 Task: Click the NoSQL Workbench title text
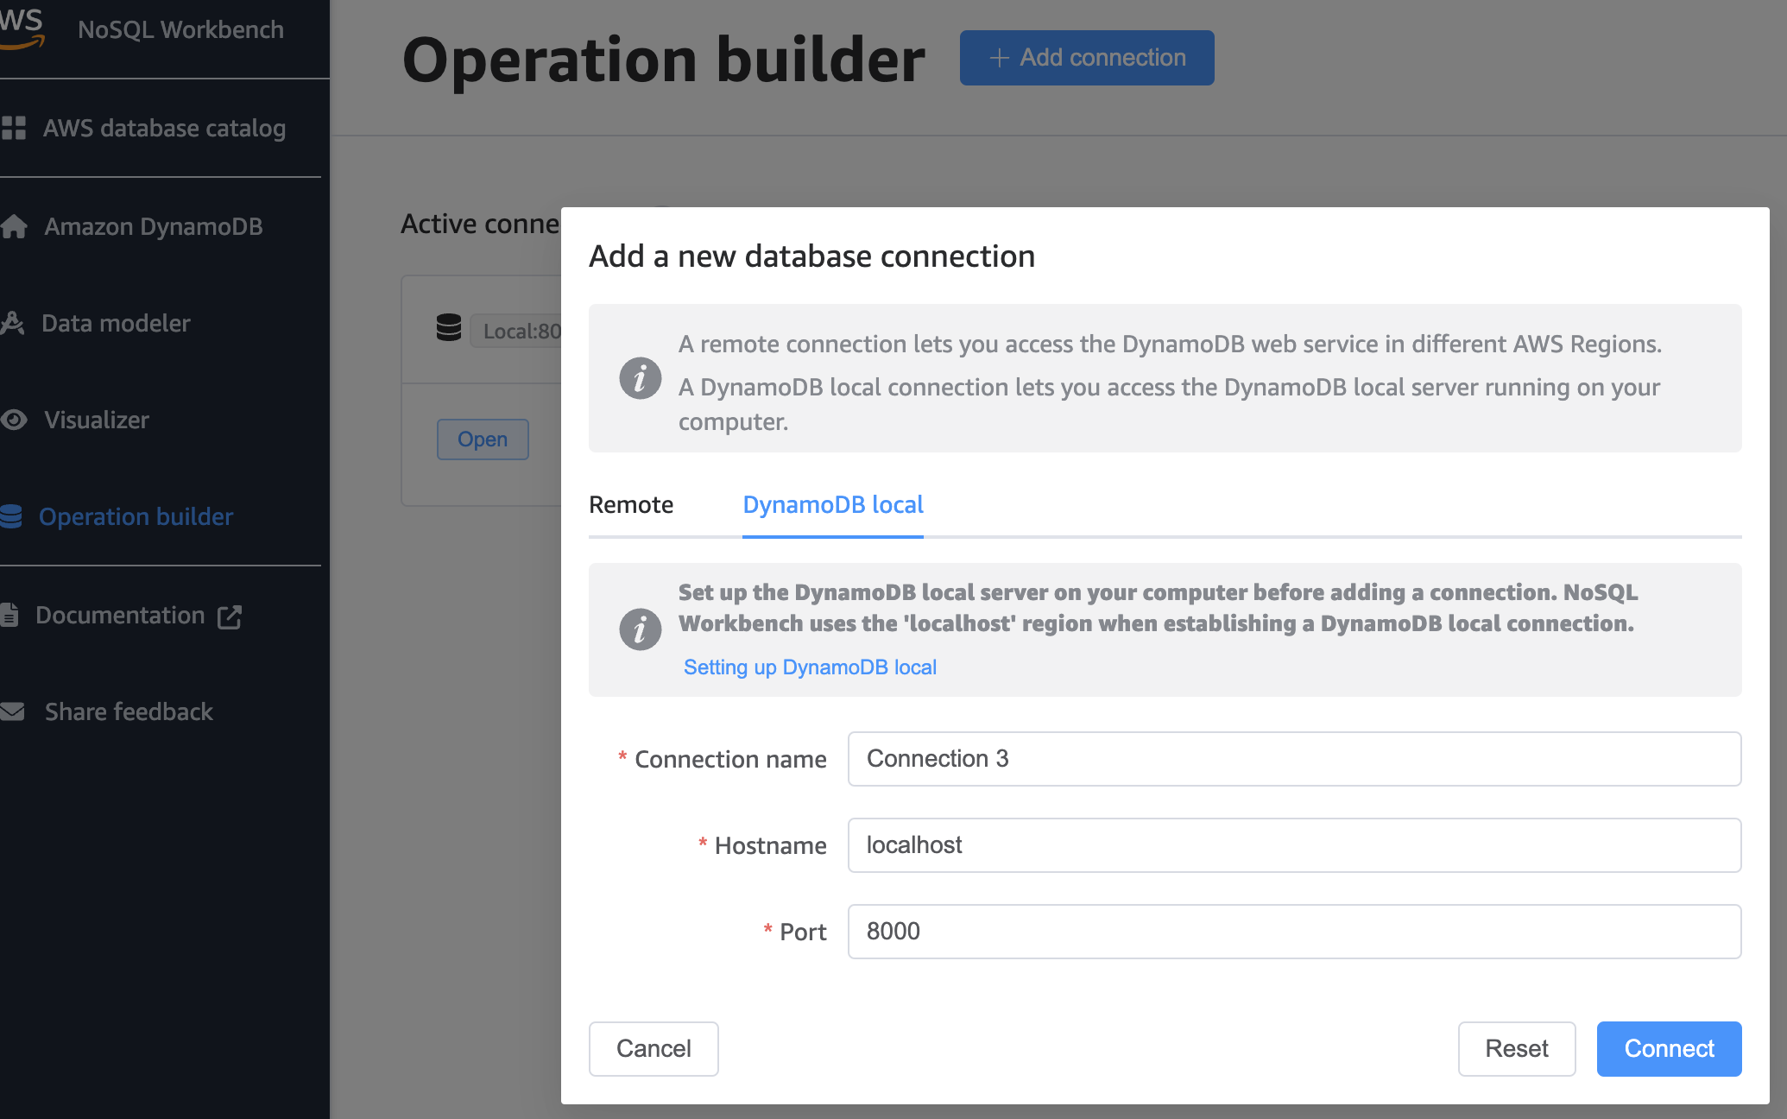pos(180,29)
